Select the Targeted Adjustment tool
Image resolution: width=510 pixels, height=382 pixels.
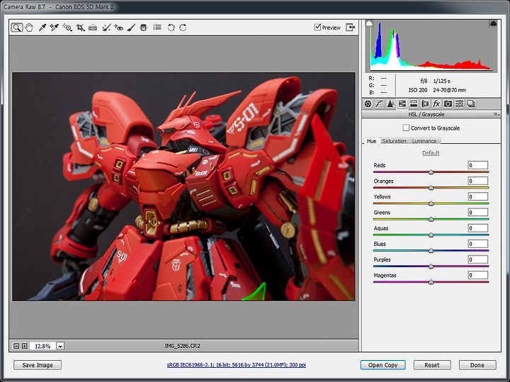pos(67,28)
